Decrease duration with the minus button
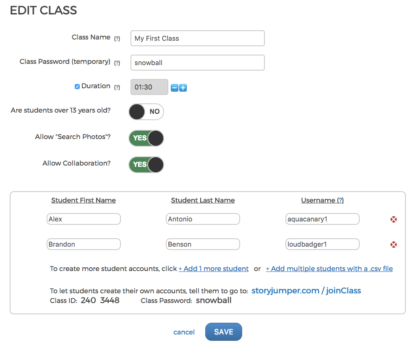This screenshot has height=345, width=413. pyautogui.click(x=175, y=88)
